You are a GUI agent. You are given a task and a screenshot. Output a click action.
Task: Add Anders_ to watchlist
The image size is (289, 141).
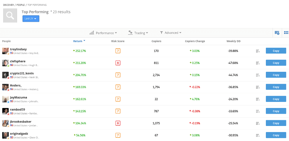(258, 87)
